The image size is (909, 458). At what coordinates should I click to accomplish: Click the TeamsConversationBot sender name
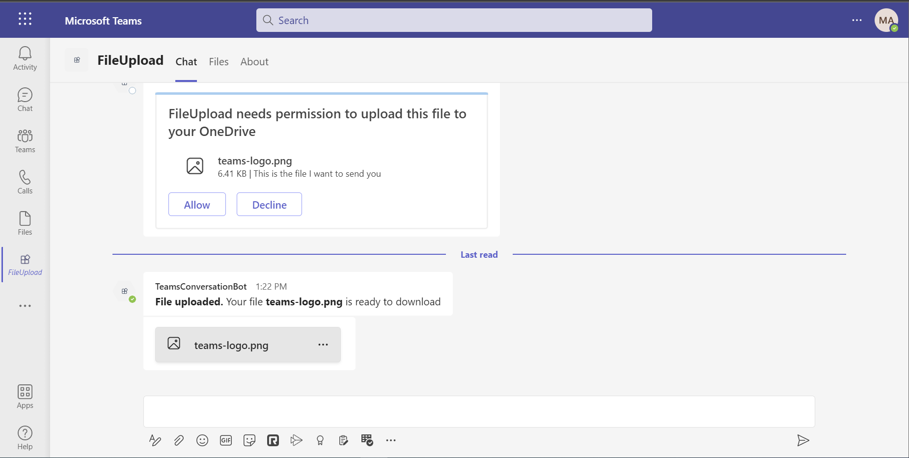click(x=201, y=286)
